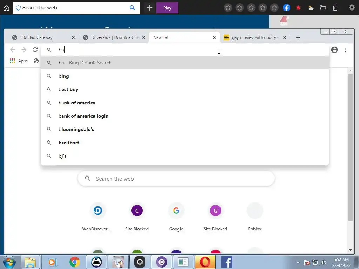Viewport: 359px width, 269px height.
Task: Click the volume icon in the system tray
Action: [x=323, y=262]
